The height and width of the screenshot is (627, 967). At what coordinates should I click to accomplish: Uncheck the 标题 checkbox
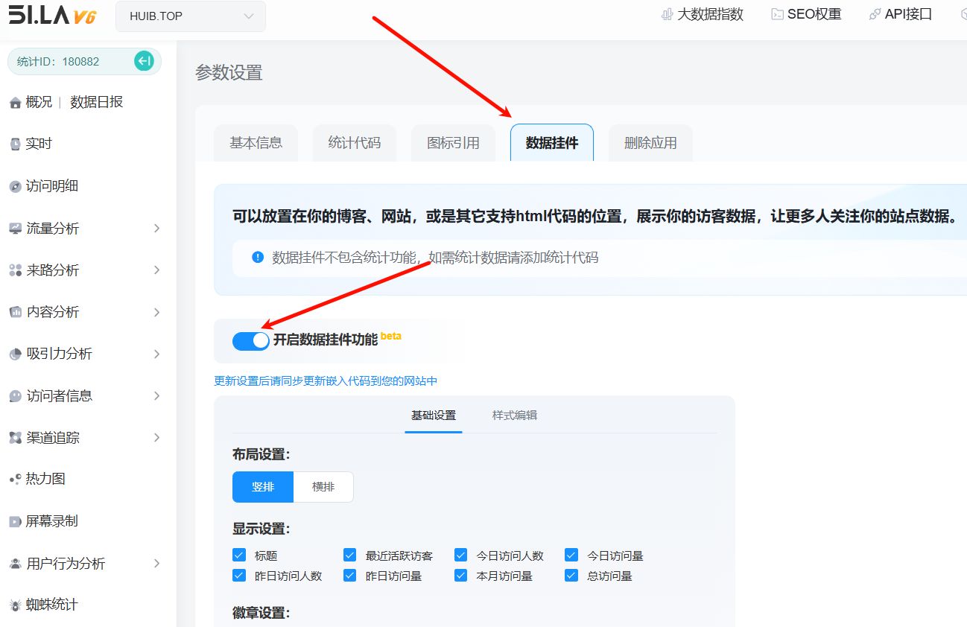(x=239, y=555)
